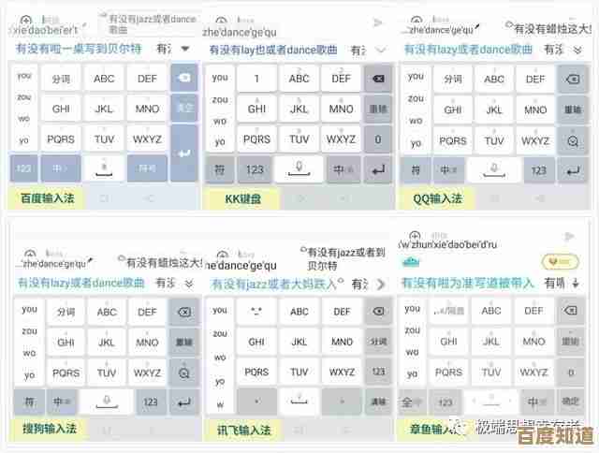Screen dimensions: 599x453
Task: Tap the microphone space bar on KK keyboard
Action: [x=299, y=169]
